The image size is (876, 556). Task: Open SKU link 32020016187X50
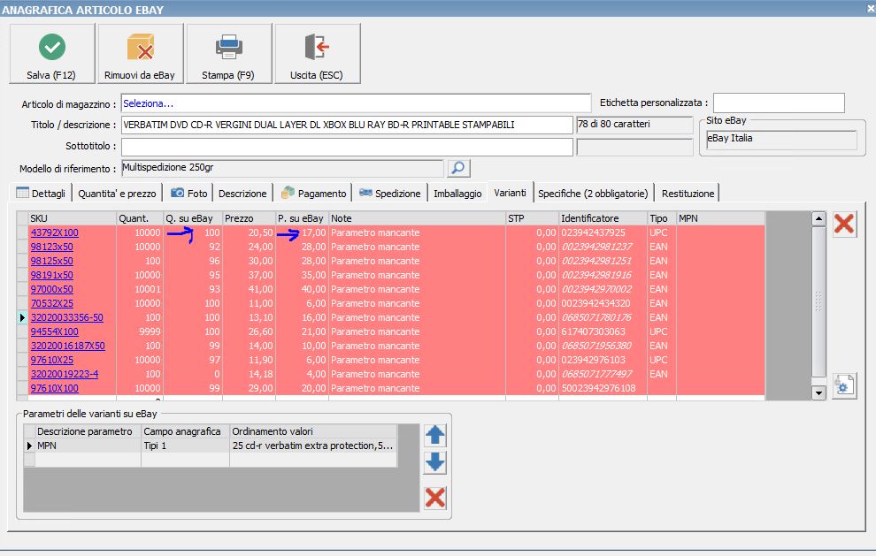(x=68, y=346)
